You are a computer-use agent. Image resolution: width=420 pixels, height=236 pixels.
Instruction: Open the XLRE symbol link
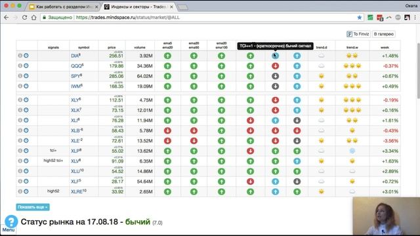pos(79,191)
